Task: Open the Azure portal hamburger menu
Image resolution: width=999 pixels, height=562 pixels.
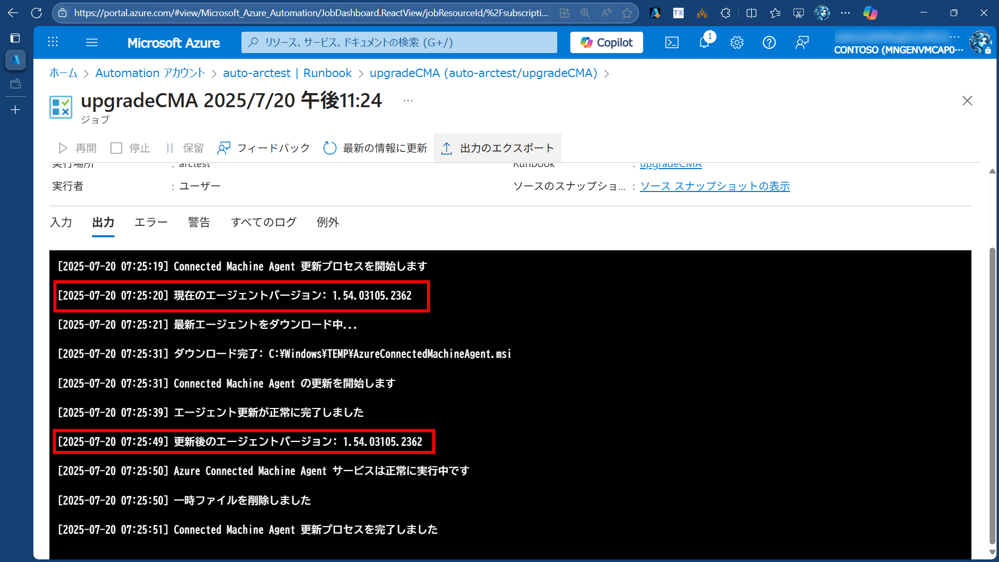Action: click(x=92, y=43)
